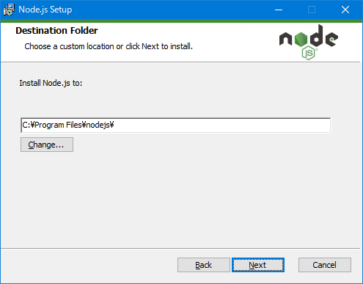Open folder browser with Change… button
Screen dimensions: 363x284
pyautogui.click(x=47, y=145)
